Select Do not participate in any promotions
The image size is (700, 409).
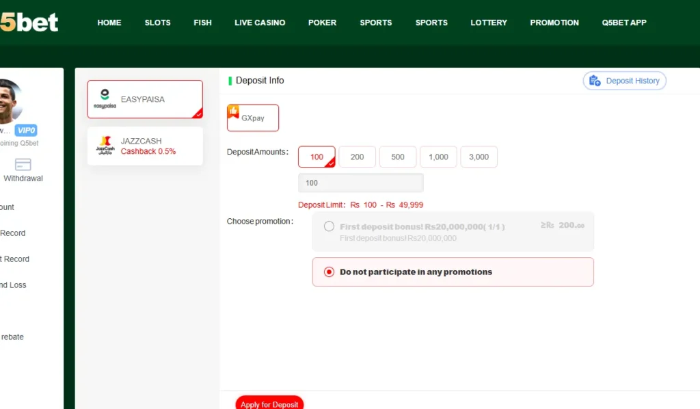[453, 272]
